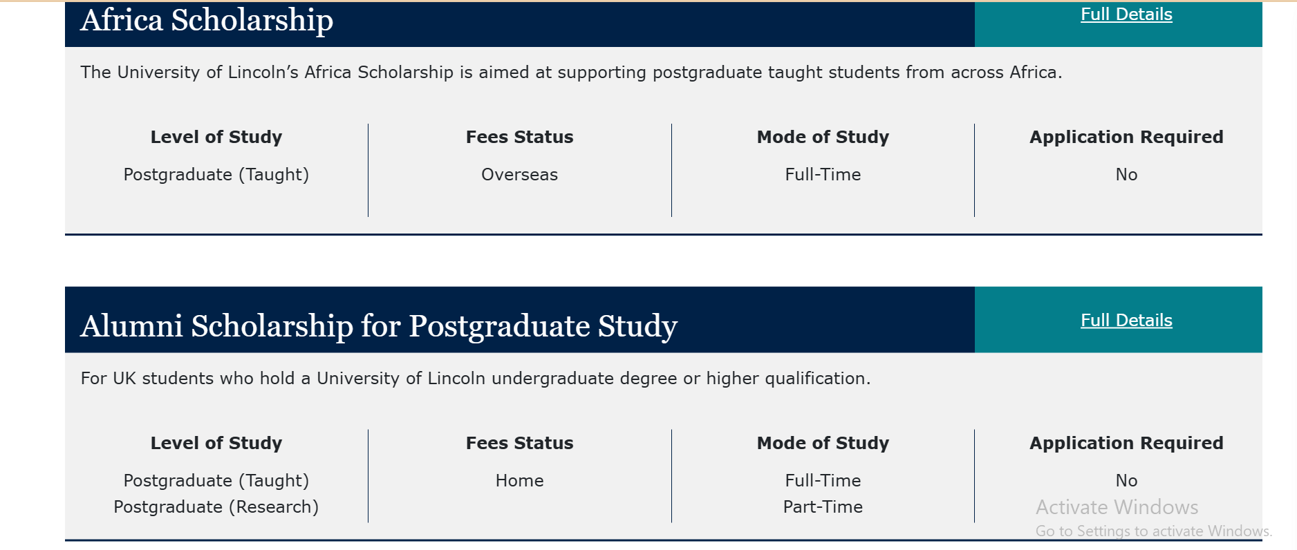This screenshot has width=1297, height=550.
Task: Click "Mode of Study" label in Africa Scholarship card
Action: [823, 137]
